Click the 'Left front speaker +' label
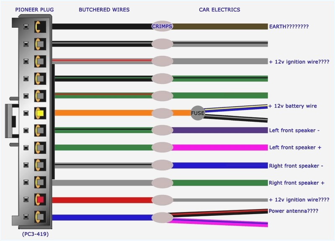This screenshot has height=241, width=335. 295,147
